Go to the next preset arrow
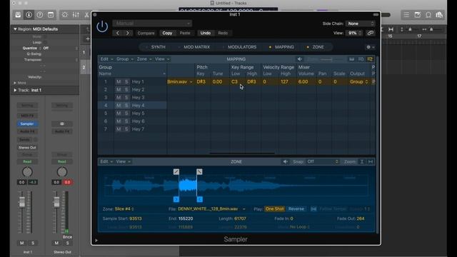The width and height of the screenshot is (457, 257). [127, 33]
